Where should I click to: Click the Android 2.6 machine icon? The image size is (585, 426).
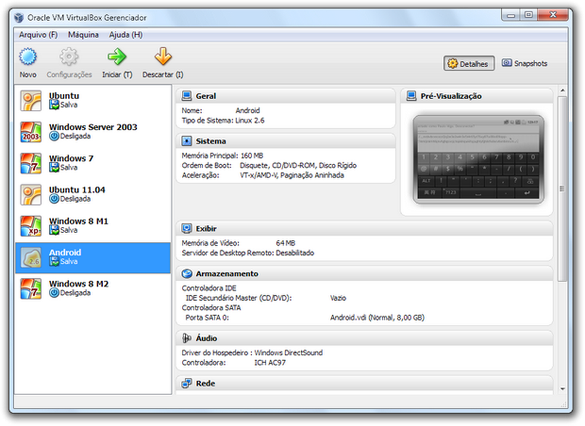(x=31, y=257)
